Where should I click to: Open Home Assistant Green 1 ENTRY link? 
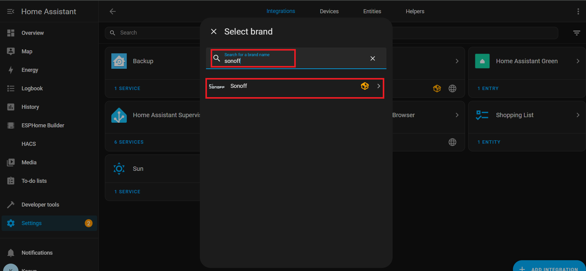pos(488,88)
